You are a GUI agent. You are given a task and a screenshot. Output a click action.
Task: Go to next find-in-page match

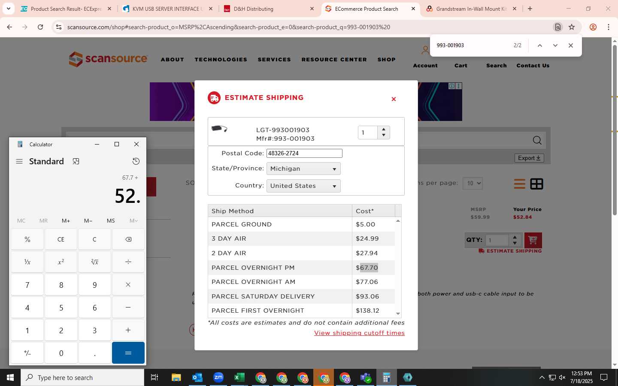pos(555,45)
